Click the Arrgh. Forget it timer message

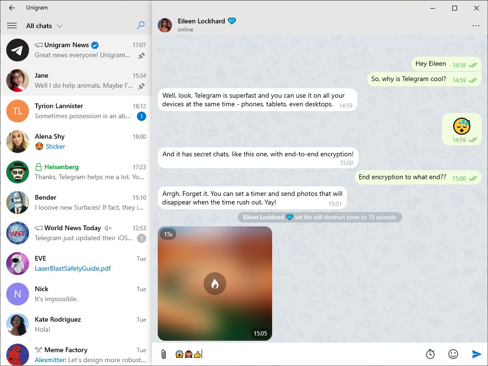[x=253, y=198]
